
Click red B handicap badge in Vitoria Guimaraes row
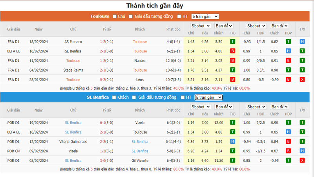pyautogui.click(x=288, y=141)
